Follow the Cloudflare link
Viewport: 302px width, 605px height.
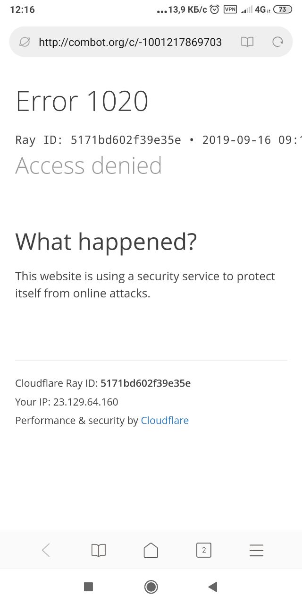165,421
